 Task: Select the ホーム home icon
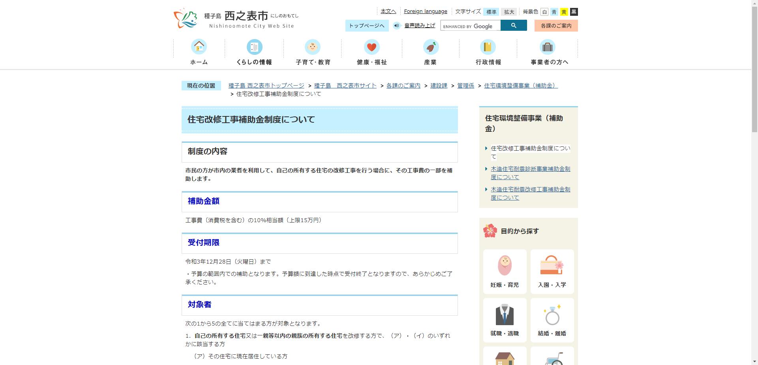(199, 47)
